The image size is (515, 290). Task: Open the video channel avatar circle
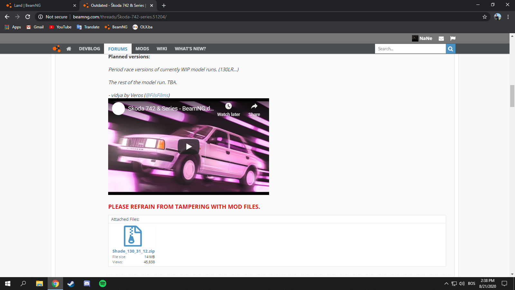click(118, 109)
